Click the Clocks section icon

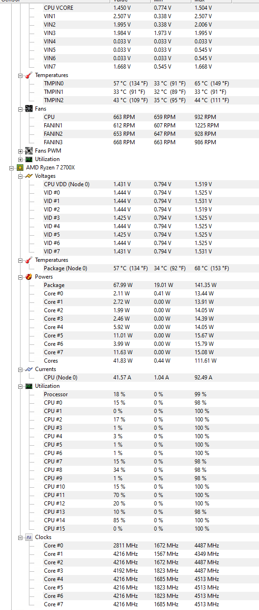pos(29,537)
